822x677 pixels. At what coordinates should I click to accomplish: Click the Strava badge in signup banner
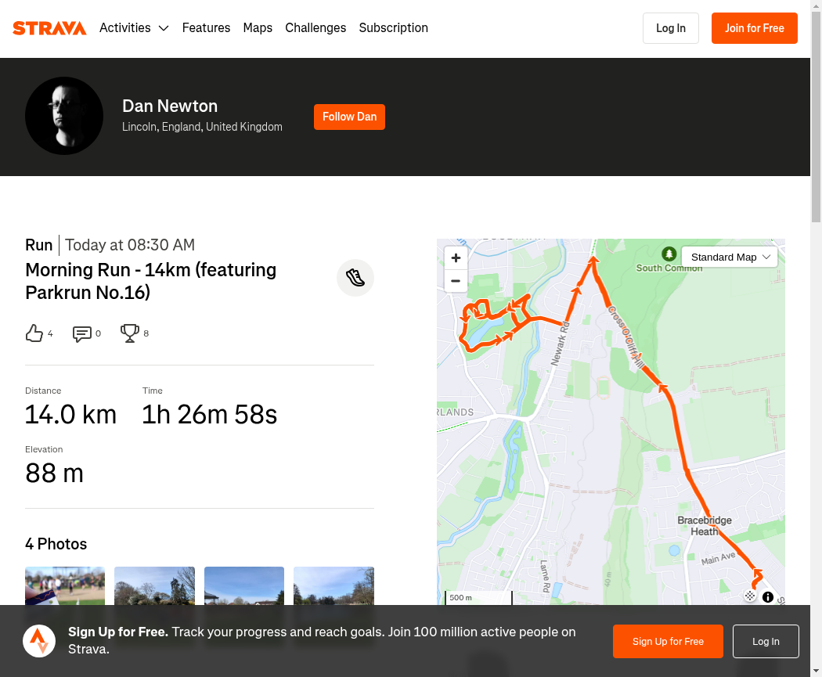39,641
